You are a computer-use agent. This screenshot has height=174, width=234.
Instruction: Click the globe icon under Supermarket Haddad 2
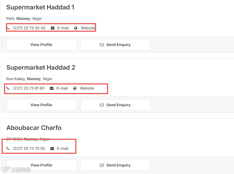(x=75, y=88)
